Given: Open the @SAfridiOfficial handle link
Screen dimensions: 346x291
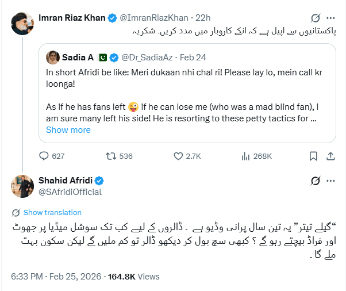Looking at the screenshot, I should (x=70, y=192).
